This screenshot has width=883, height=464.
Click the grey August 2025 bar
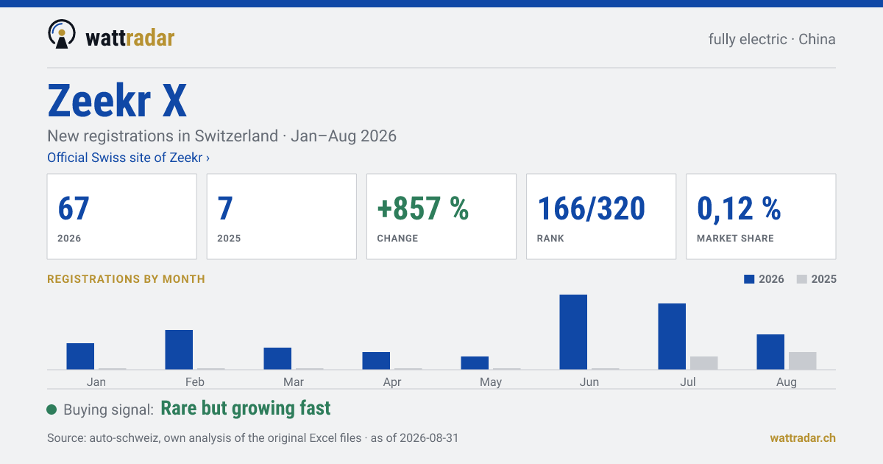pos(803,361)
